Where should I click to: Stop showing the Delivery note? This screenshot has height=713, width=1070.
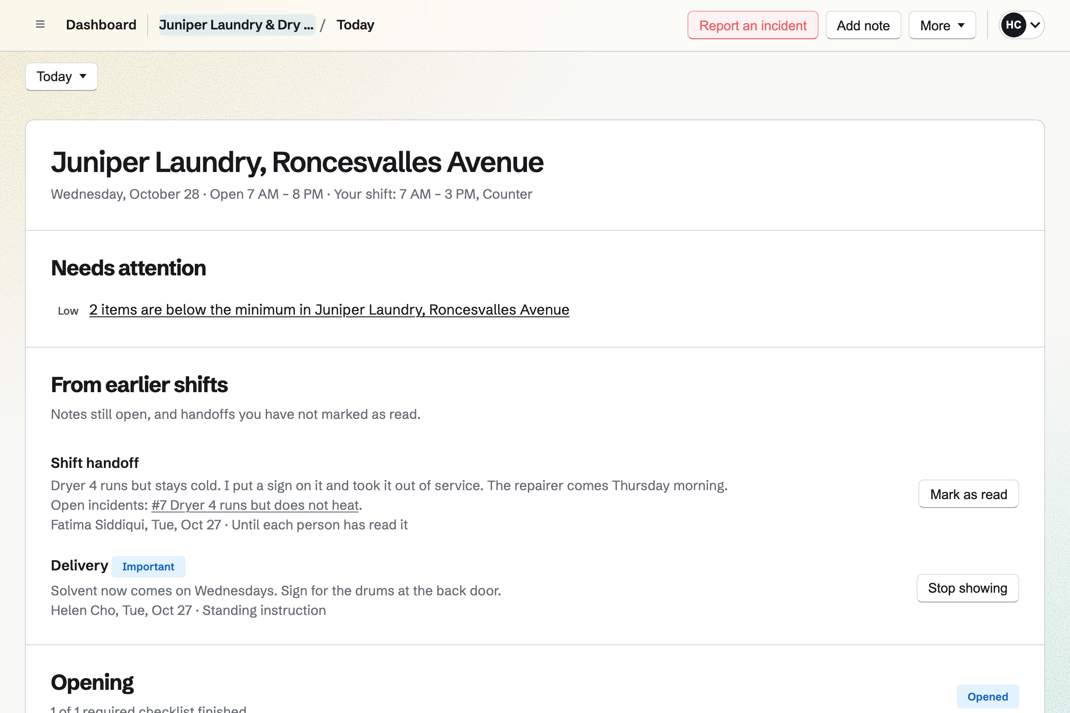pos(967,588)
